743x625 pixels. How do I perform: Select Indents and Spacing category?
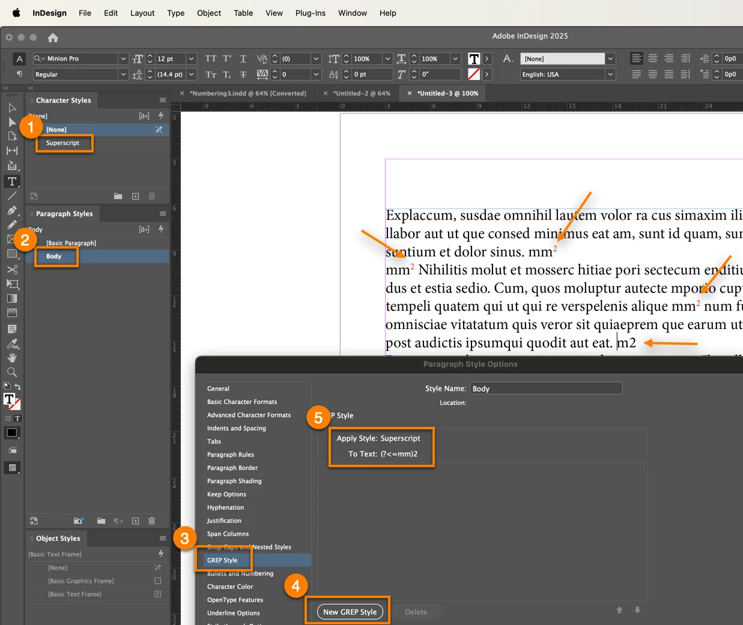pyautogui.click(x=236, y=428)
